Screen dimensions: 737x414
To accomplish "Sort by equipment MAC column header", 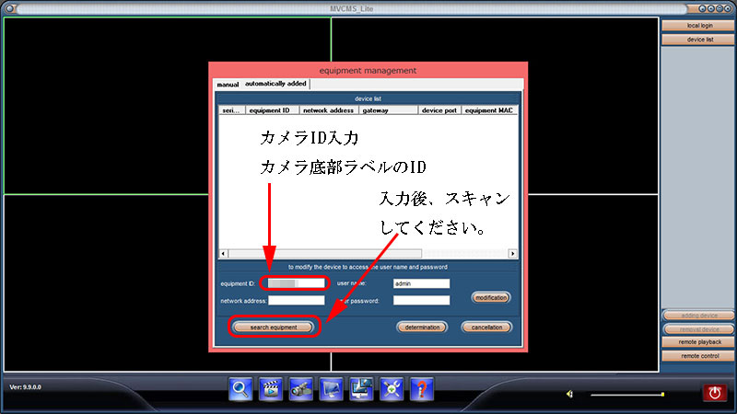I will click(x=489, y=110).
